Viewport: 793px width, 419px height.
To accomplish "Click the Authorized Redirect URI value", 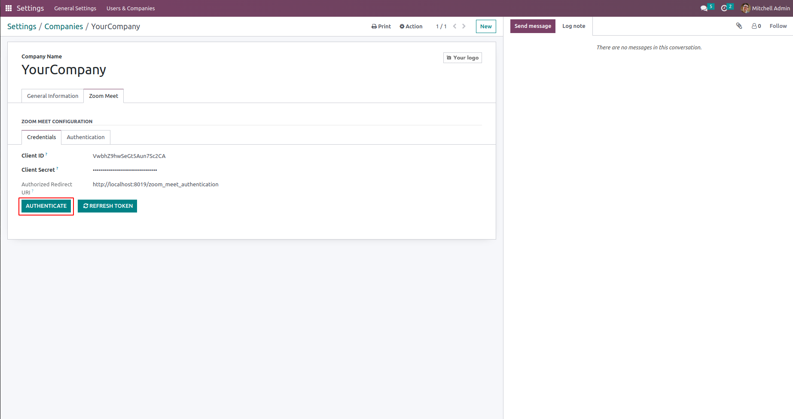I will pos(156,184).
